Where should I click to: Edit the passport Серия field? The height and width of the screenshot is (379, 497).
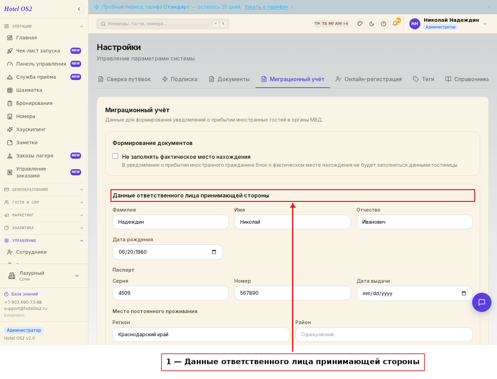point(170,293)
